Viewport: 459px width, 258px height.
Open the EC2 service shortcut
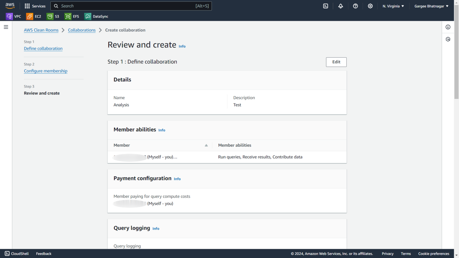click(x=34, y=16)
